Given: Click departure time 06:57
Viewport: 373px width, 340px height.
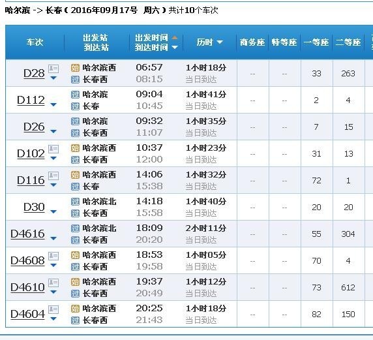Looking at the screenshot, I should [x=149, y=67].
